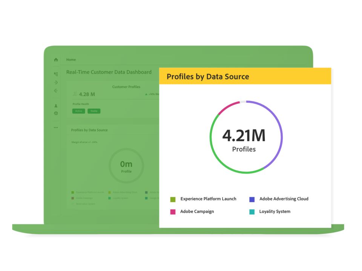Open the user profile icon in sidebar
362x271 pixels.
(56, 106)
